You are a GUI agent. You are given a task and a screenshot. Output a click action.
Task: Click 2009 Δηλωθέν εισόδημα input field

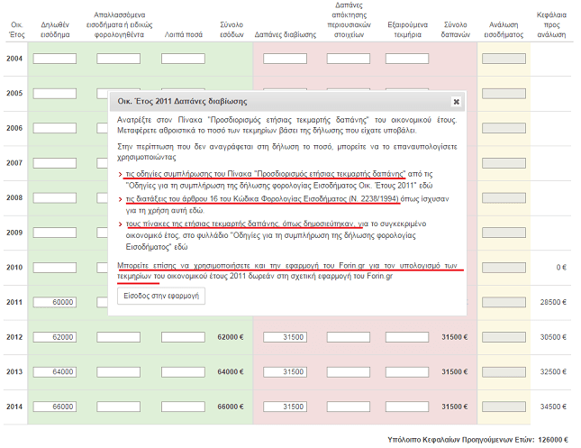pos(55,233)
